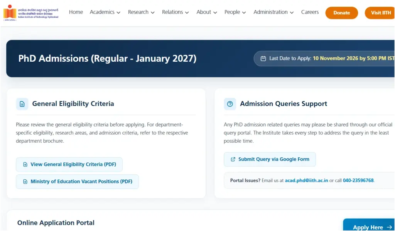Click the PDF icon on Ministry of Education button
This screenshot has height=231, width=395.
[x=25, y=182]
